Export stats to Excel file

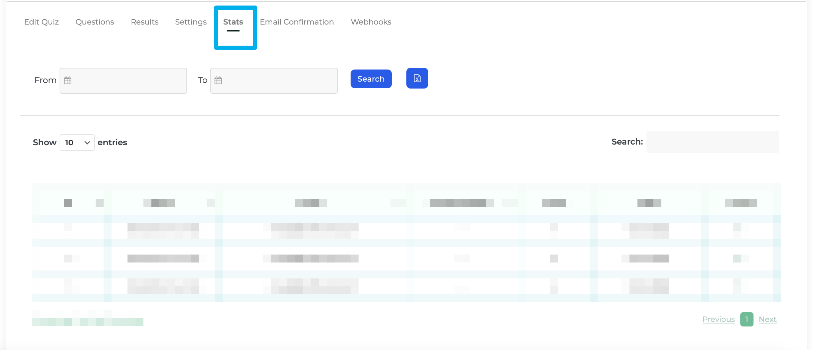point(417,78)
